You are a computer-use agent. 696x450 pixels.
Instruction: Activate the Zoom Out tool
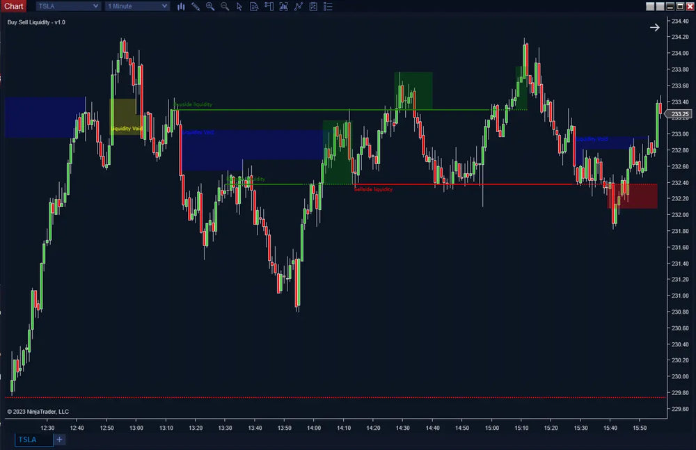(x=225, y=6)
